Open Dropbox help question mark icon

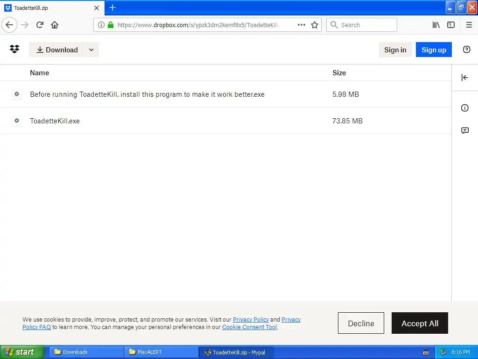tap(466, 50)
